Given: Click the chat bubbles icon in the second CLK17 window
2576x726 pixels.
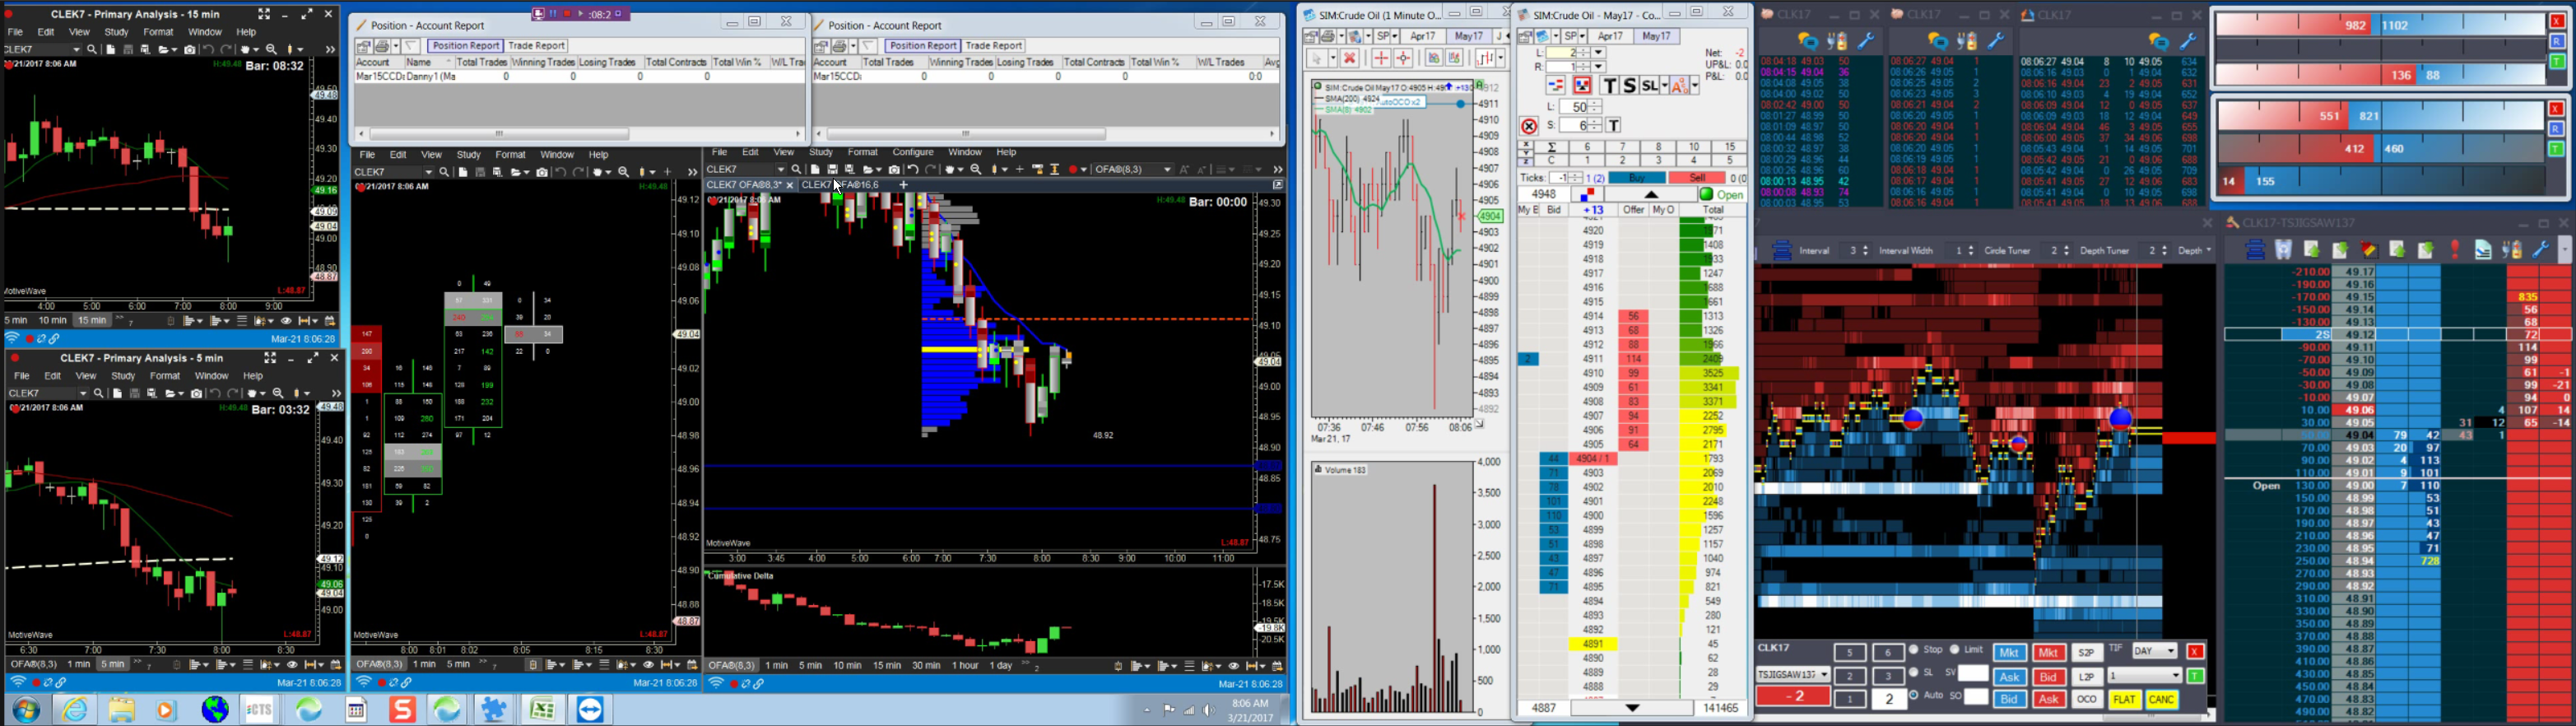Looking at the screenshot, I should tap(1937, 41).
